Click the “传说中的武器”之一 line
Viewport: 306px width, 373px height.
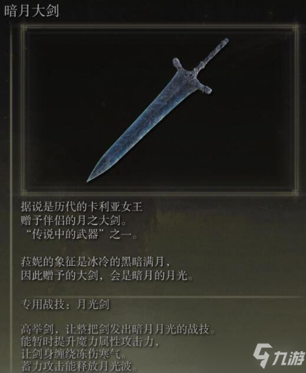tap(81, 235)
